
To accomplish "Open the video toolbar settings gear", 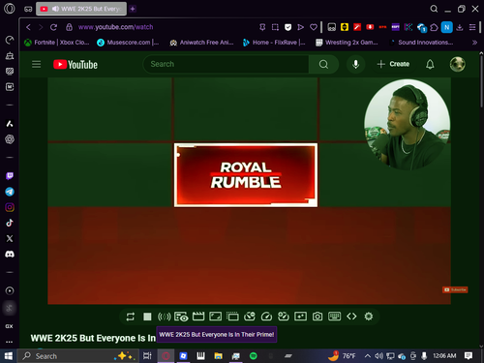I will [x=369, y=317].
